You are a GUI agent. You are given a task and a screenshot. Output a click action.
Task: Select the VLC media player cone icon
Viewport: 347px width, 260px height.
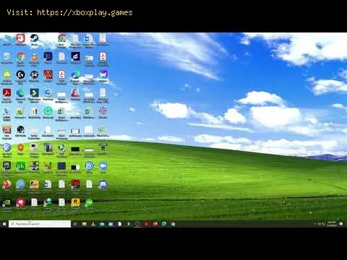pos(34,58)
